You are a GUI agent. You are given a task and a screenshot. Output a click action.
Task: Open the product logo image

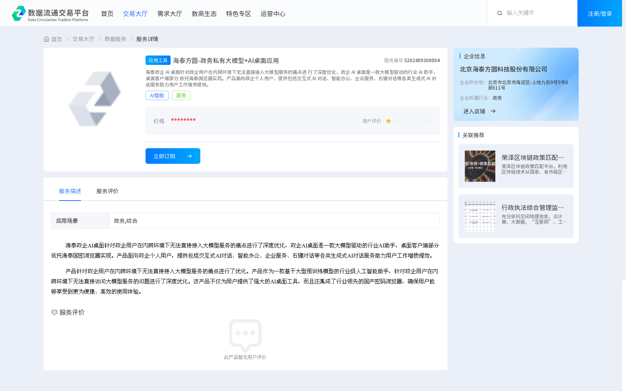point(94,99)
